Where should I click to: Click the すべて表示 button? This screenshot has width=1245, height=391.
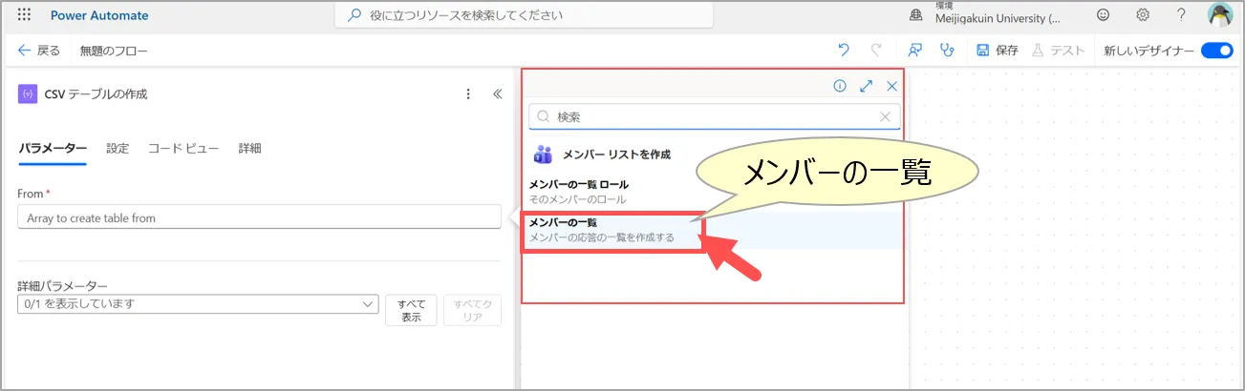(x=411, y=310)
